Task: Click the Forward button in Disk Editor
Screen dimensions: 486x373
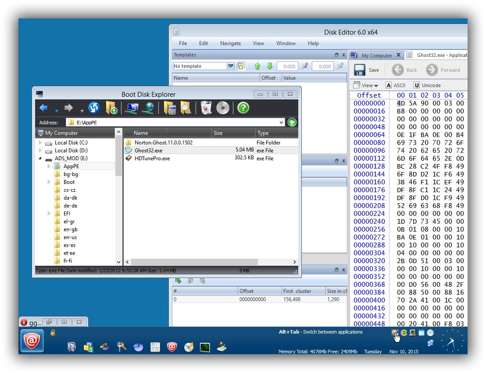Action: coord(443,70)
